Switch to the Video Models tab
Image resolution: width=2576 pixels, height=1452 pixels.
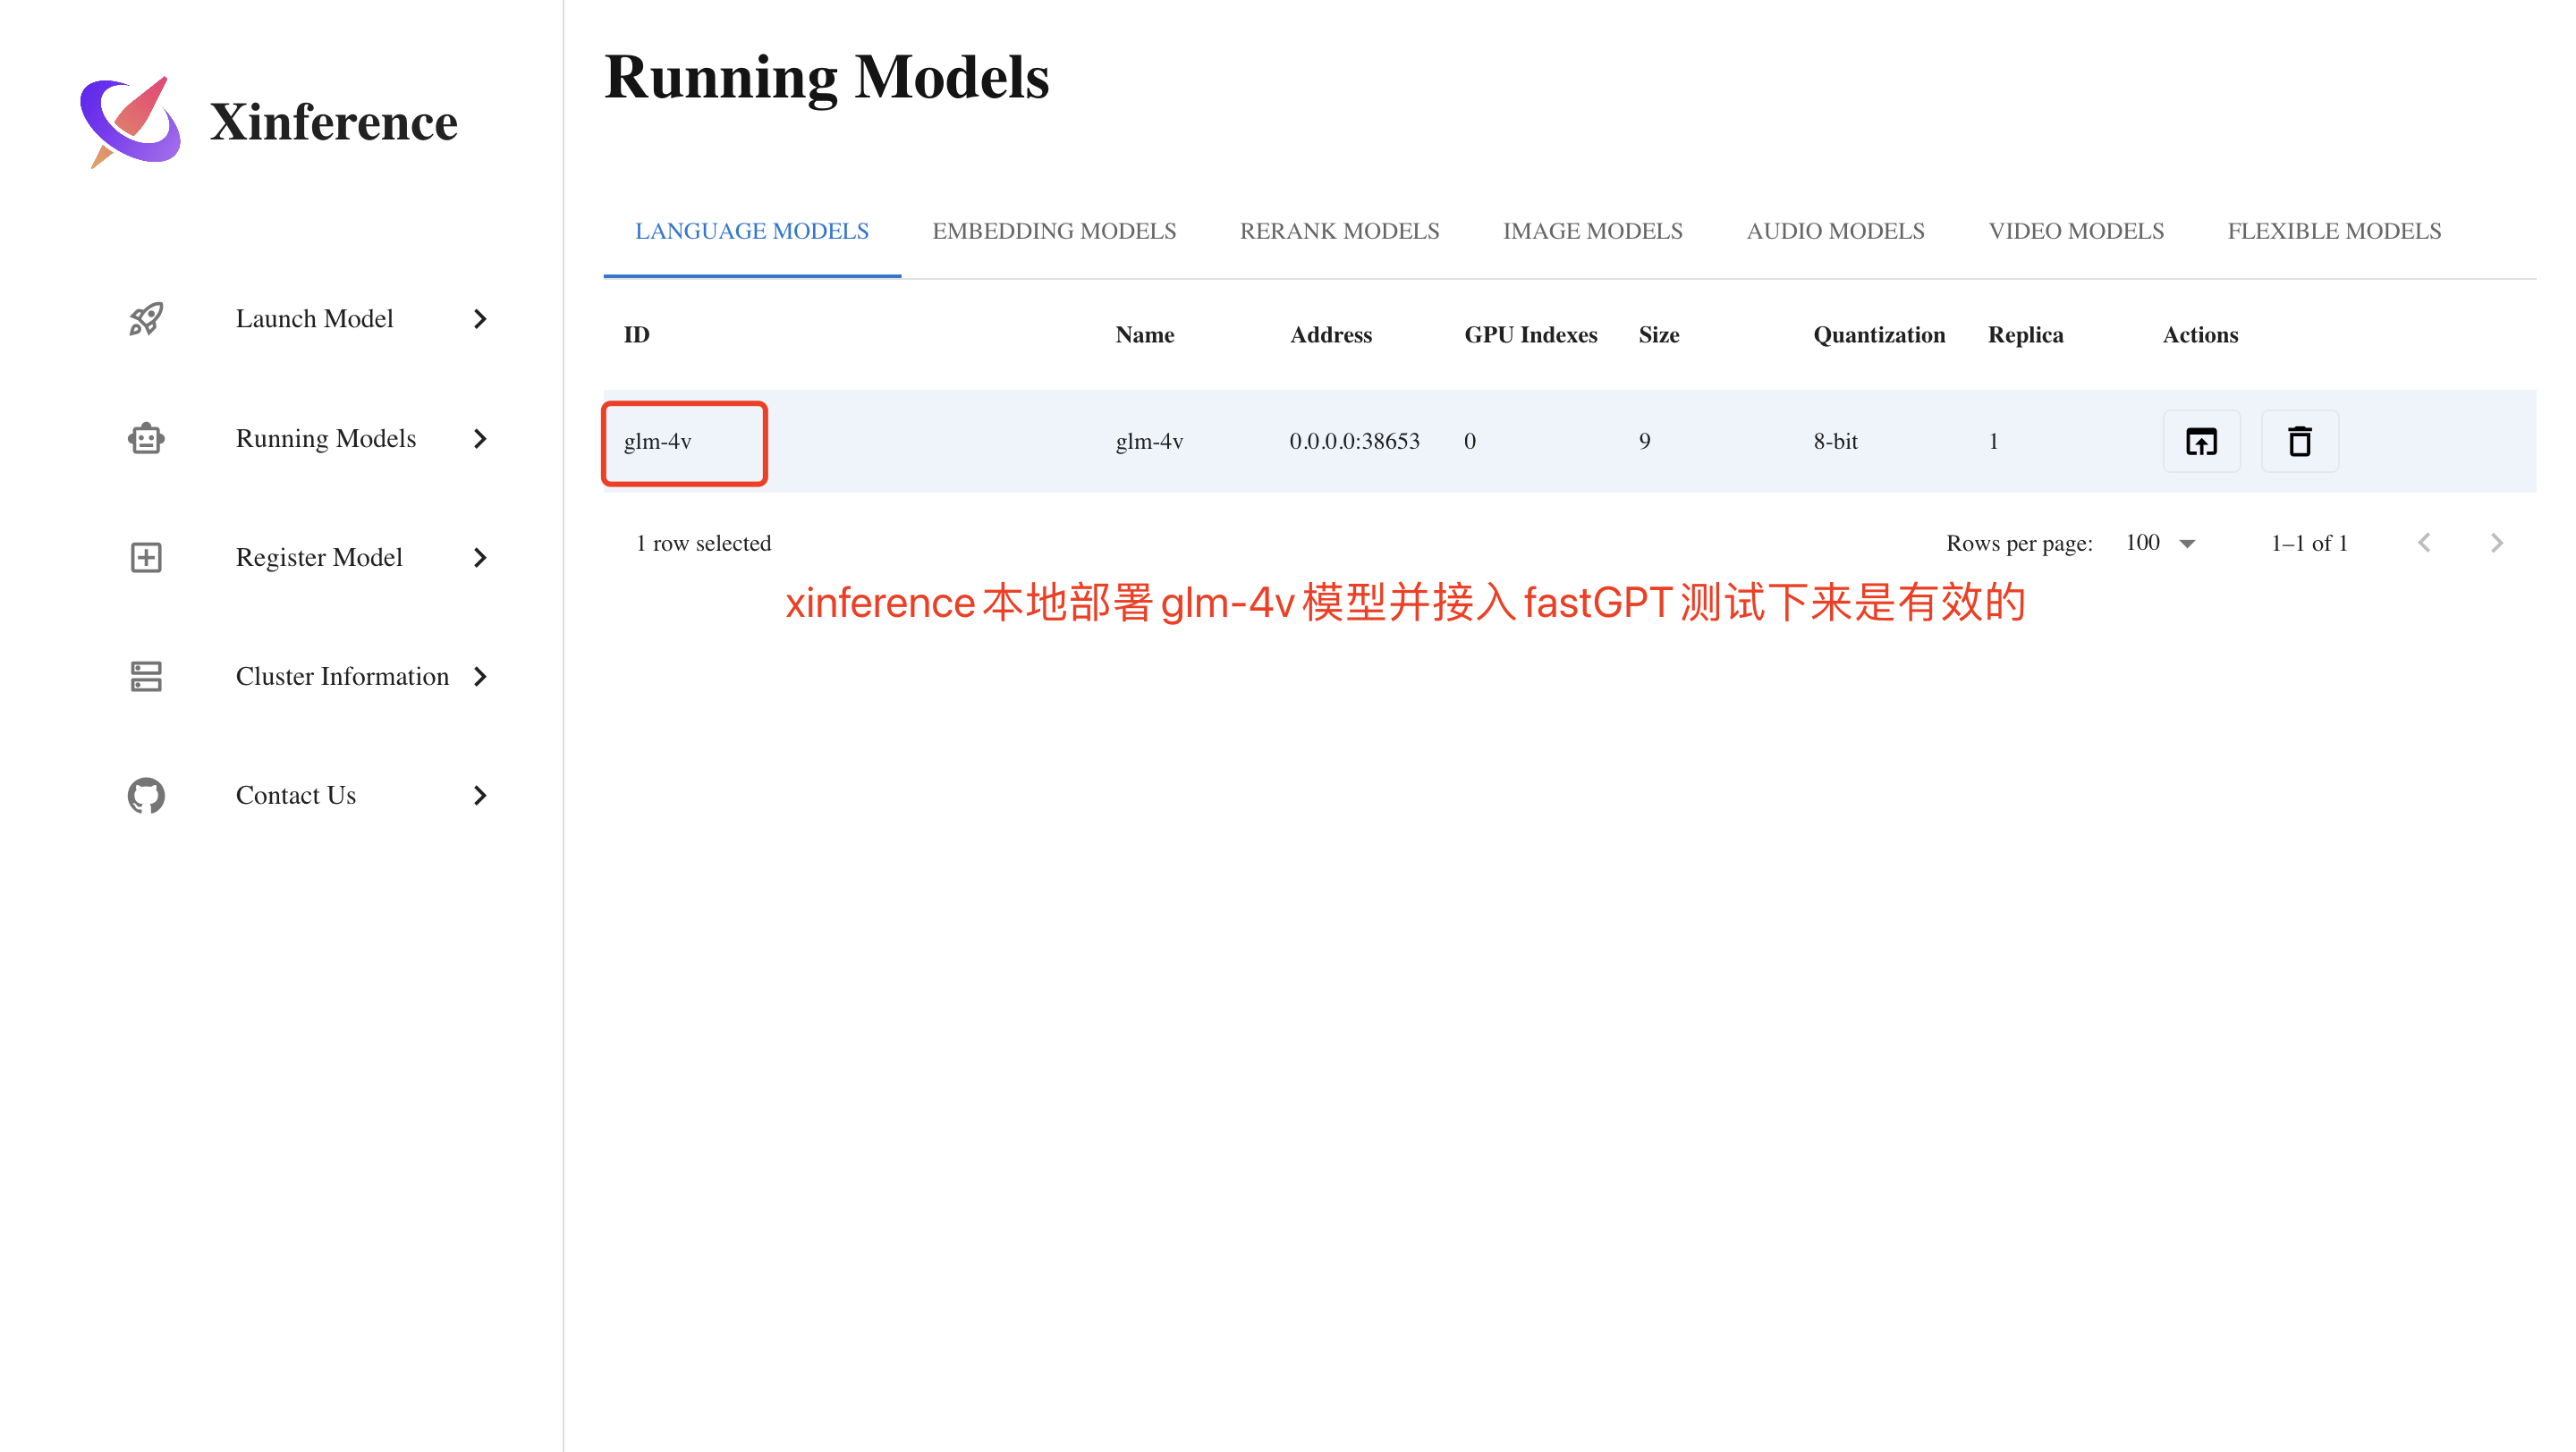click(x=2076, y=231)
